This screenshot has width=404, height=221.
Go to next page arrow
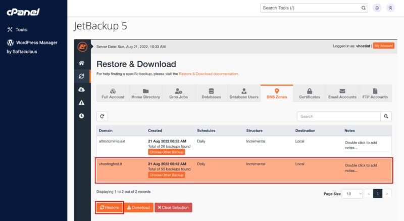click(387, 194)
